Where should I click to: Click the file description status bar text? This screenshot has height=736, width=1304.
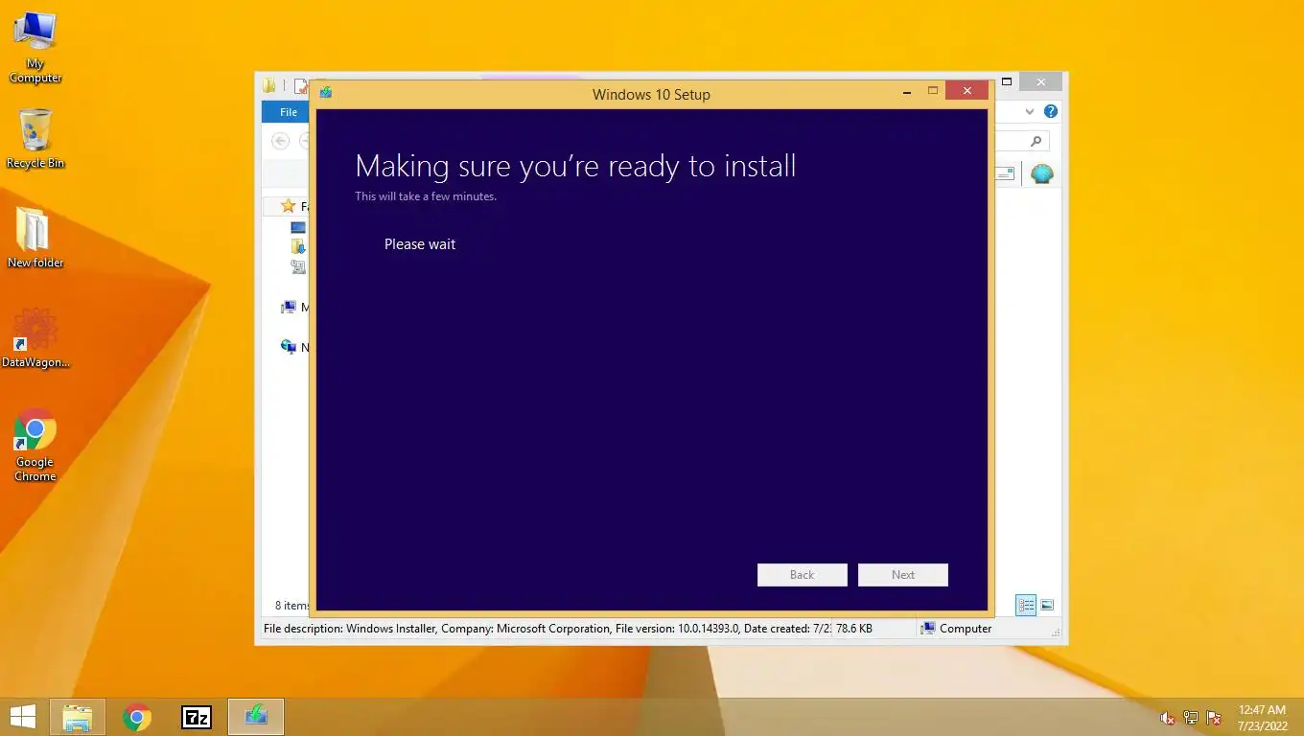coord(547,629)
